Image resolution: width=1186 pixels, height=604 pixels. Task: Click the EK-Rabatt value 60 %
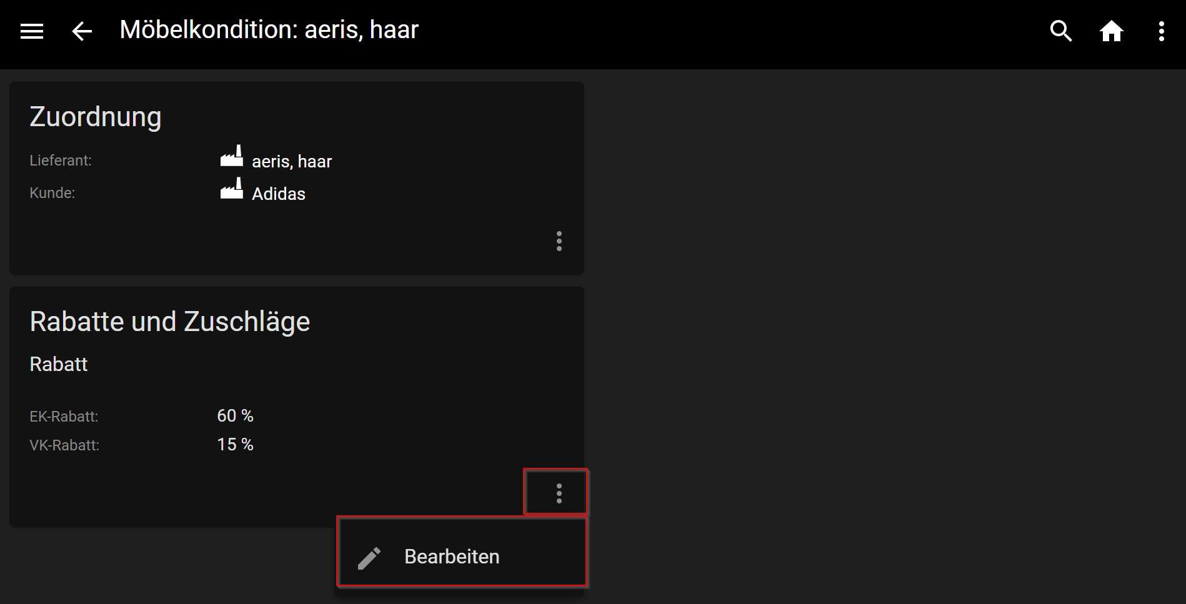click(235, 416)
